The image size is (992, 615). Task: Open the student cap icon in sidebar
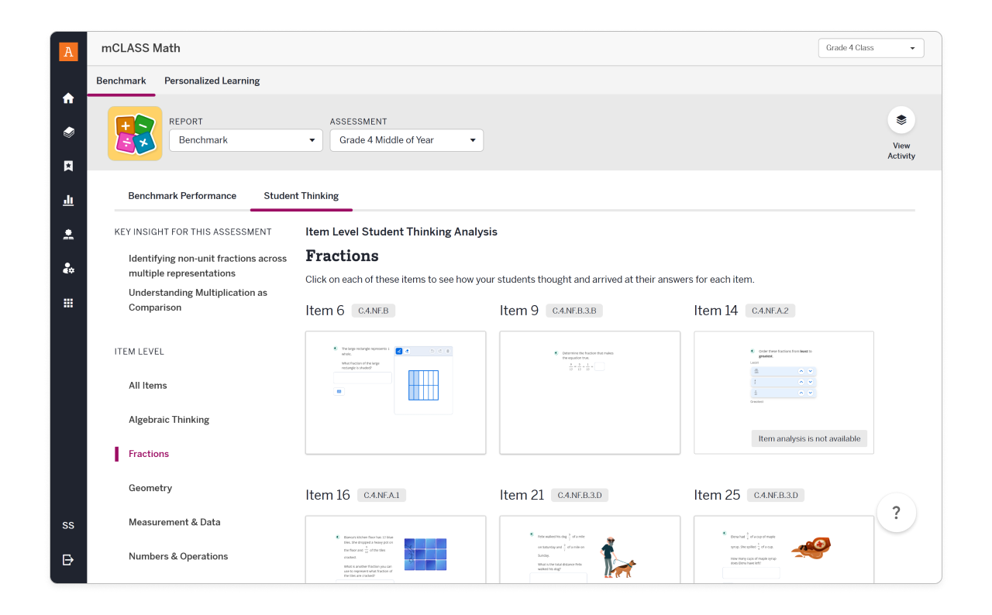point(68,235)
